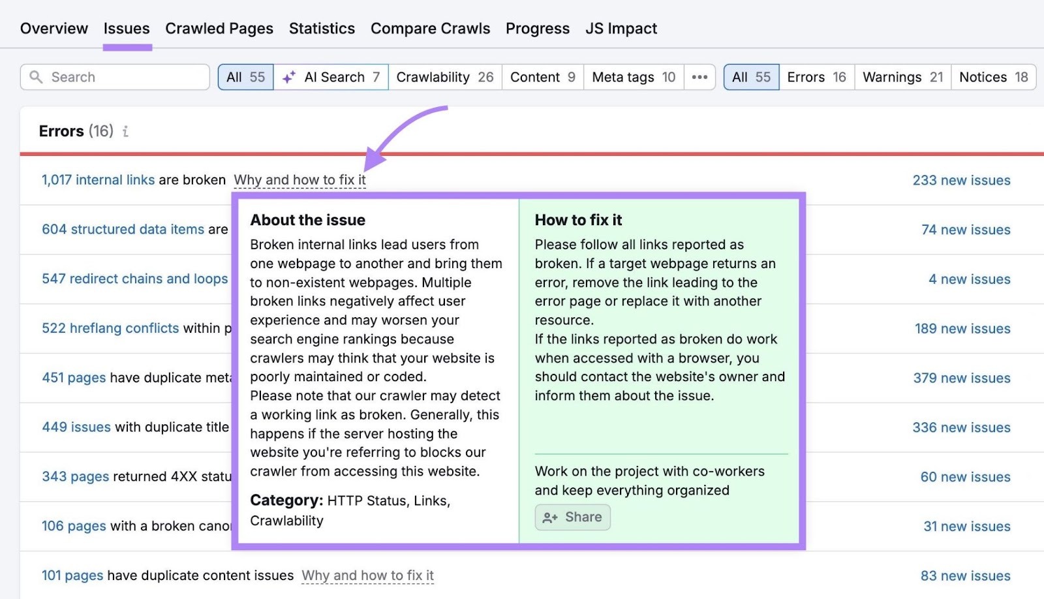Click the AI Search sparkle icon
This screenshot has height=599, width=1044.
pyautogui.click(x=289, y=76)
